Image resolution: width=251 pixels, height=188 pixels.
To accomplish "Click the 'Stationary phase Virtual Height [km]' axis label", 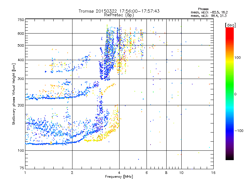I will pyautogui.click(x=14, y=94).
